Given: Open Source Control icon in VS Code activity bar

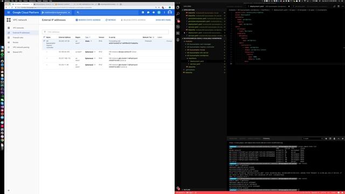Looking at the screenshot, I should [x=178, y=20].
